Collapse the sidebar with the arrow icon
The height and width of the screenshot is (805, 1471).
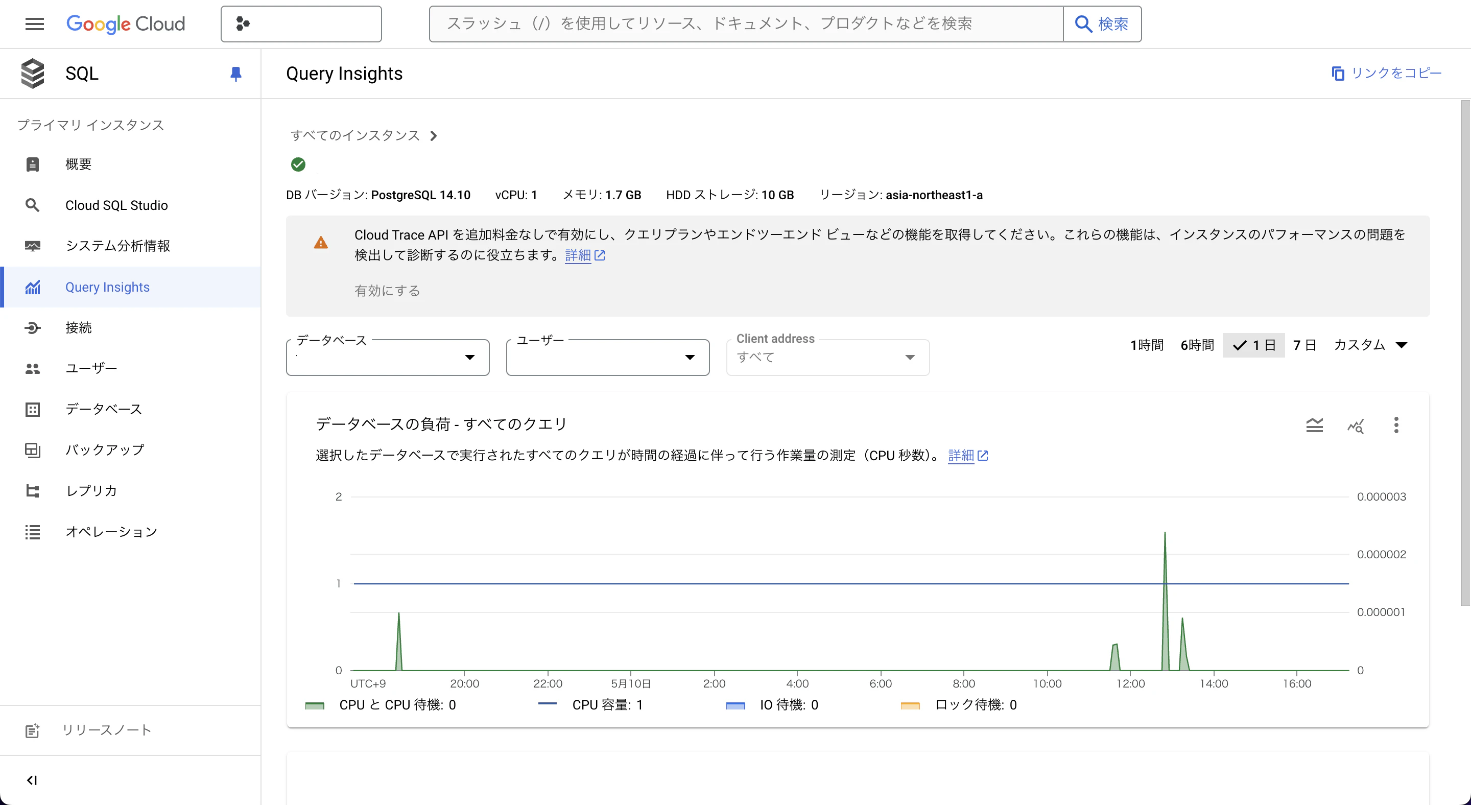(x=32, y=780)
